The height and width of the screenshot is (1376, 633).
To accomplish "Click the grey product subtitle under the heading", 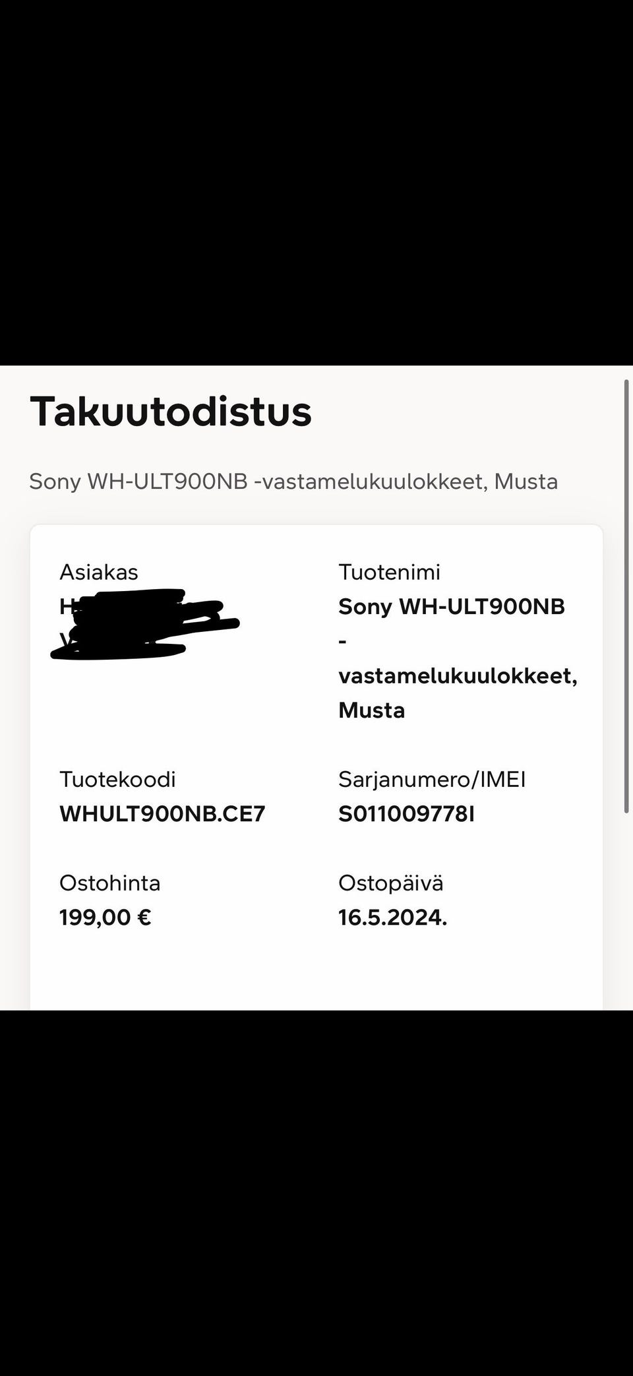I will point(293,482).
